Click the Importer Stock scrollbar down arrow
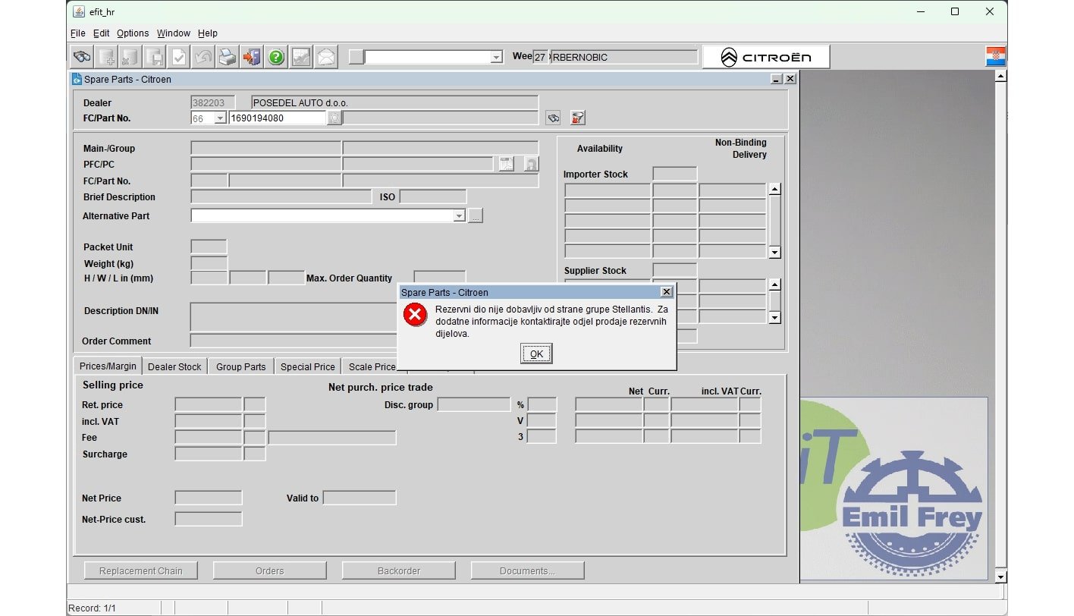The width and height of the screenshot is (1074, 616). coord(774,253)
